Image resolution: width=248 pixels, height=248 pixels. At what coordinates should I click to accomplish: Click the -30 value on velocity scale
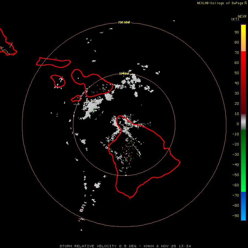236,155
